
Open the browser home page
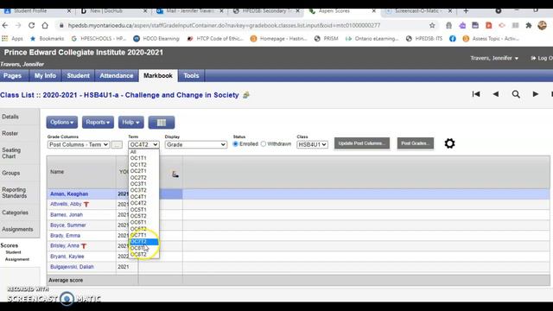coord(45,25)
